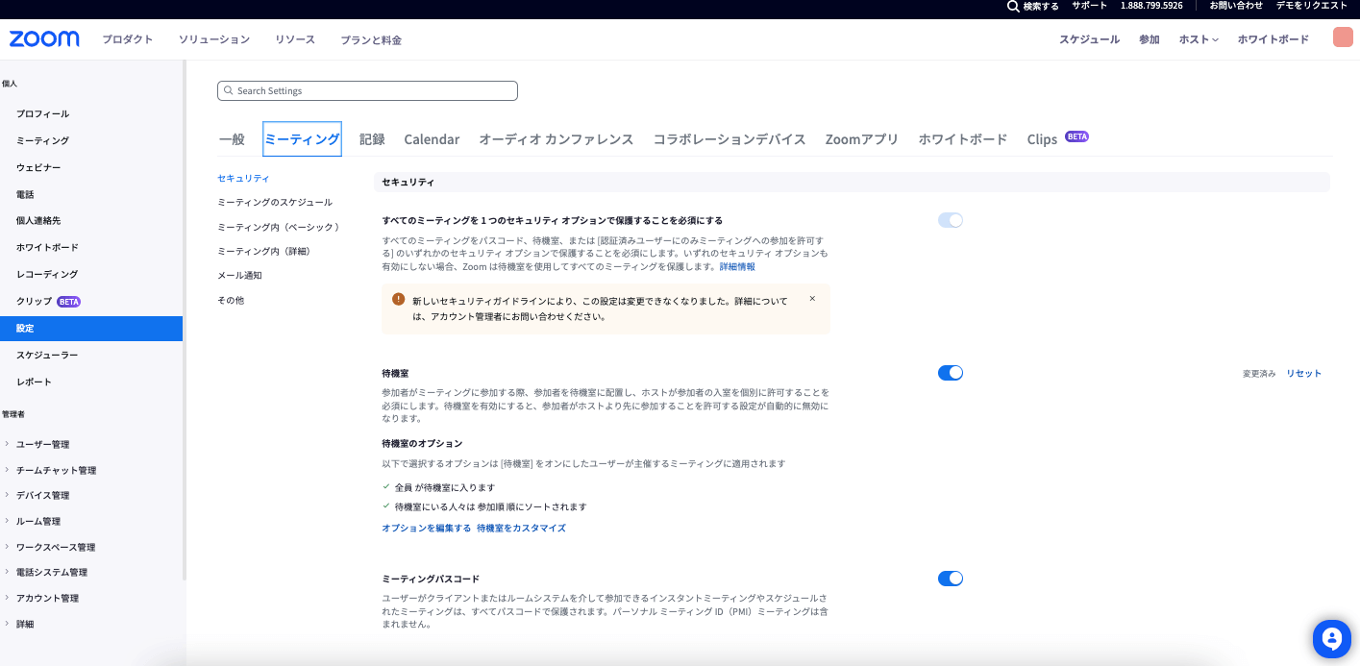The width and height of the screenshot is (1360, 666).
Task: Click the 詳細情報 link
Action: pos(737,266)
